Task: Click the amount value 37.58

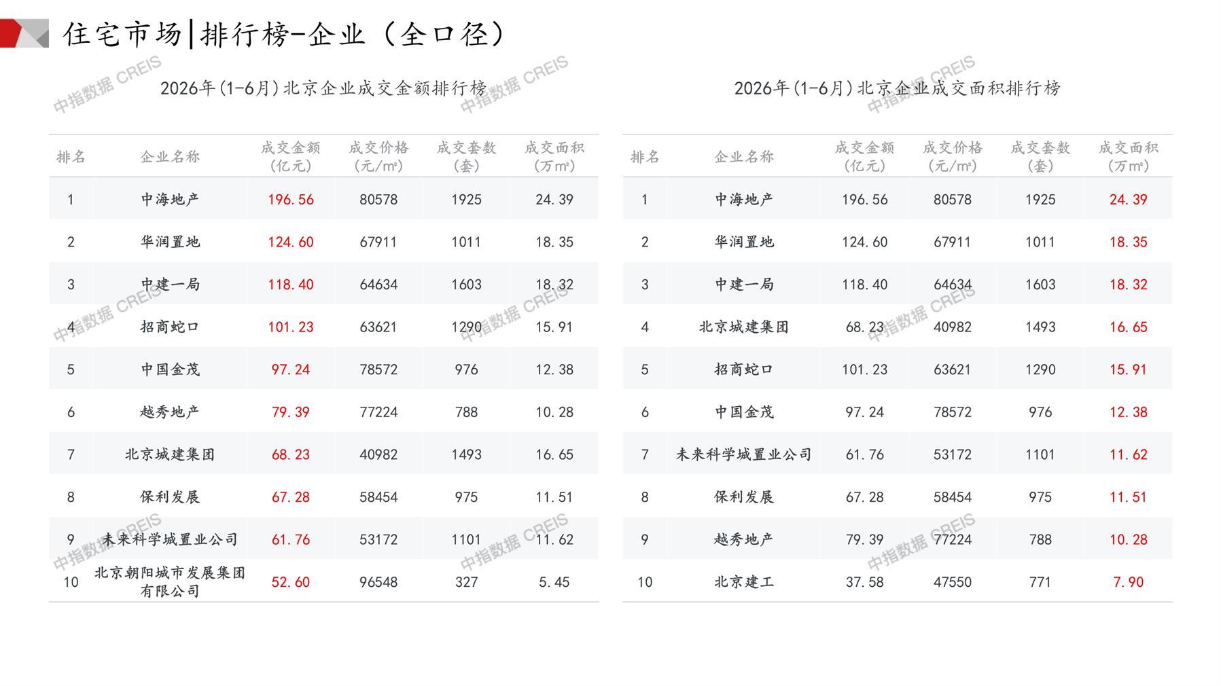Action: coord(864,582)
